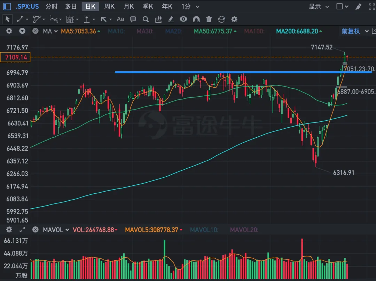Switch to 年K yearly chart tab

167,7
